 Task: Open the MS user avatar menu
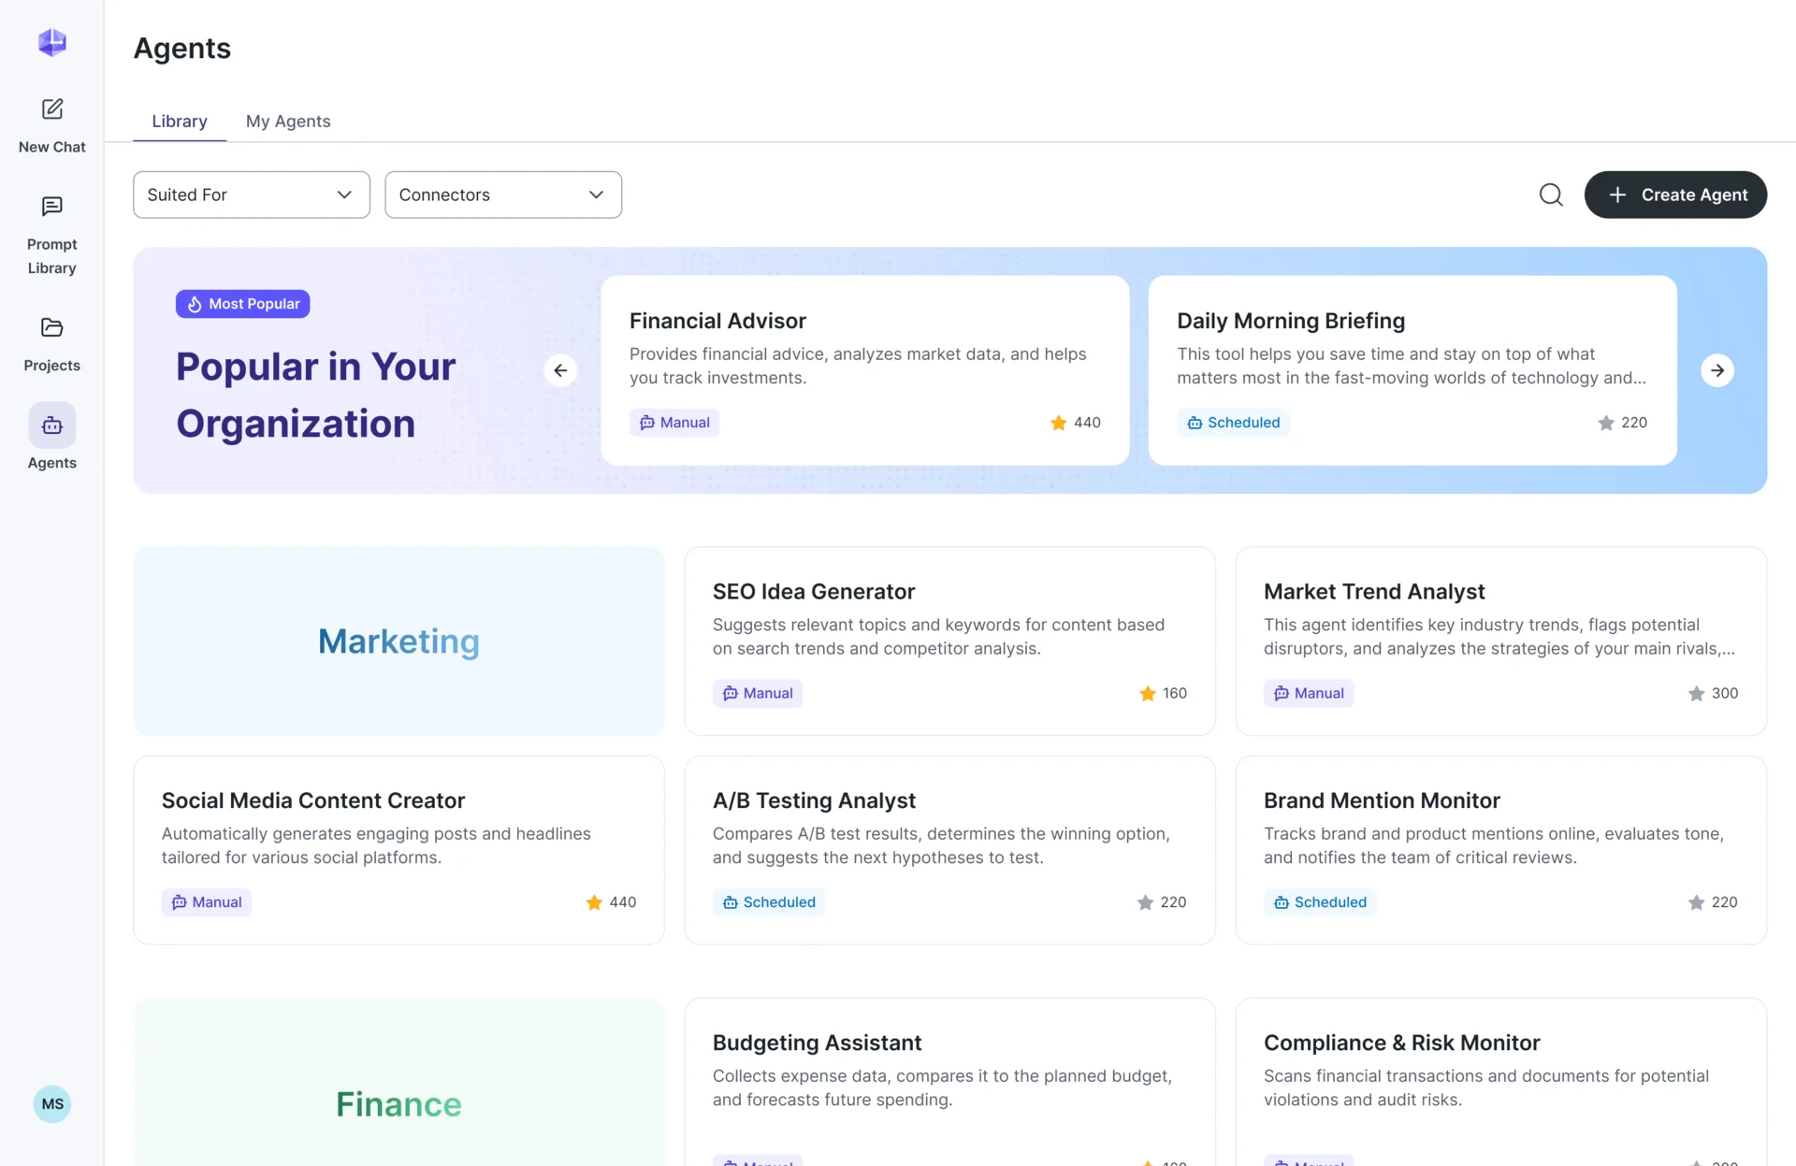coord(52,1104)
